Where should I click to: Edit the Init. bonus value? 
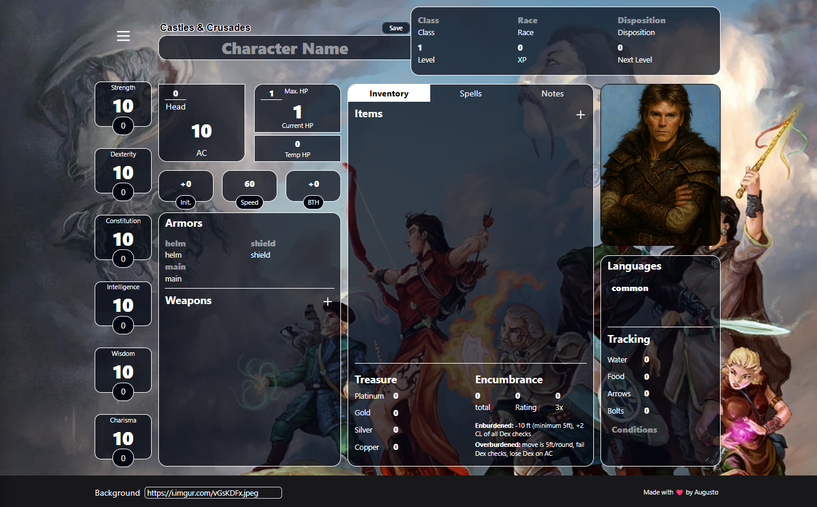186,184
